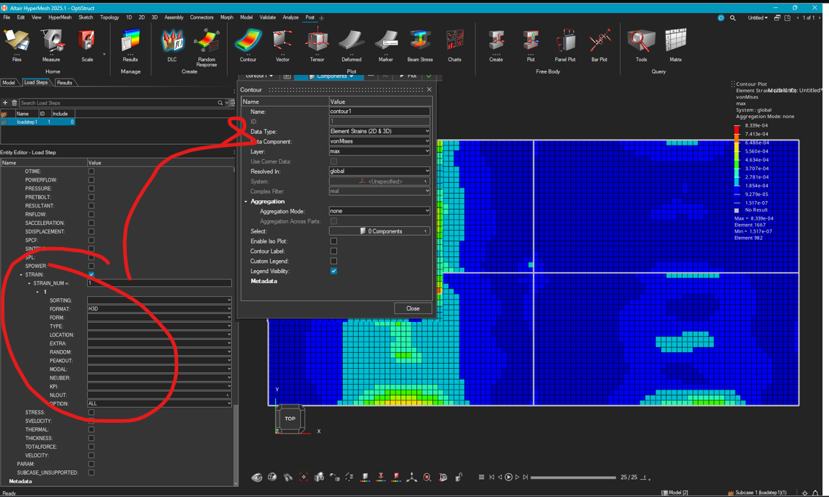Enable the PRESSURE output checkbox

click(x=91, y=188)
